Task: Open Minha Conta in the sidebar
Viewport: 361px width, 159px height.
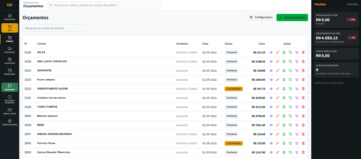Action: pyautogui.click(x=10, y=111)
